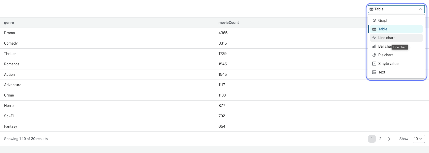Go to page 2 of results
The height and width of the screenshot is (153, 429).
(x=380, y=139)
